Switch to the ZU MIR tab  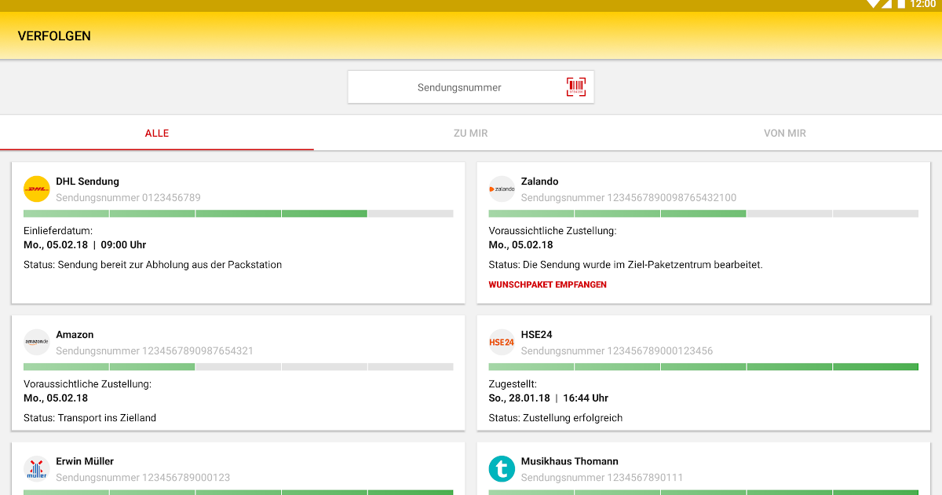tap(471, 134)
